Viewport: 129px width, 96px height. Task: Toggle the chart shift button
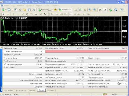105,10
